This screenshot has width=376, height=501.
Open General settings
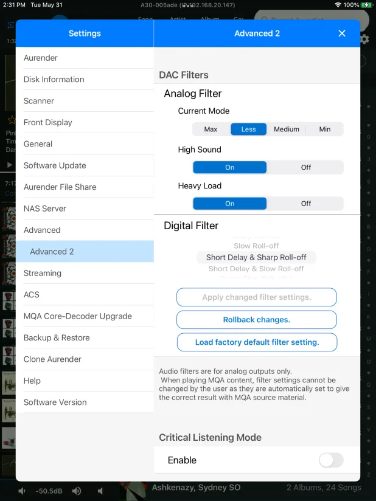point(85,143)
